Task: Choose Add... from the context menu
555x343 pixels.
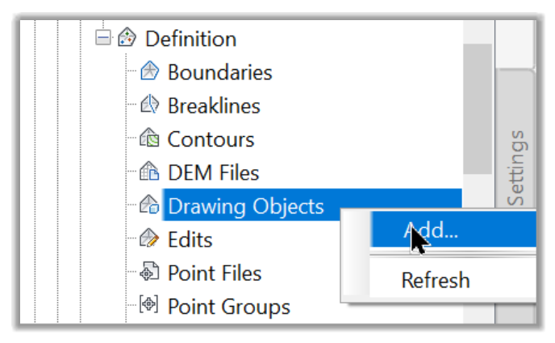Action: pos(453,230)
